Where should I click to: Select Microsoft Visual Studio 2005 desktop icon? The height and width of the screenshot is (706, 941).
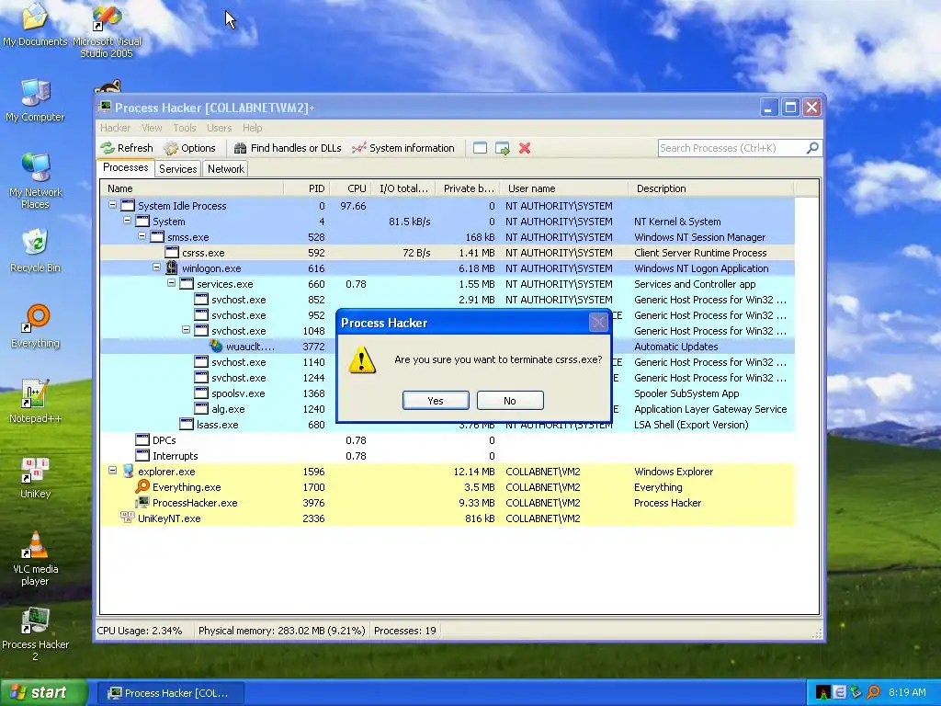pos(107,31)
